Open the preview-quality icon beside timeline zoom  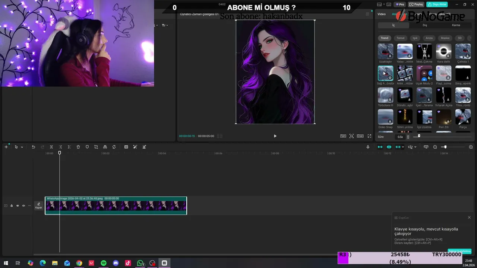tap(426, 147)
